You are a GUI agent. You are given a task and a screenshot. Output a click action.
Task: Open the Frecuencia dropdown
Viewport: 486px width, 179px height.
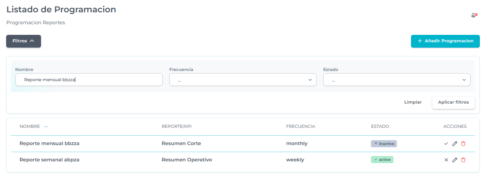[243, 80]
